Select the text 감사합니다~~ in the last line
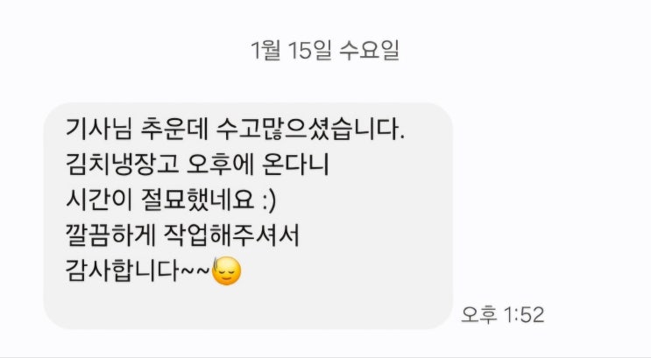Screen dimensions: 651x358 point(138,270)
